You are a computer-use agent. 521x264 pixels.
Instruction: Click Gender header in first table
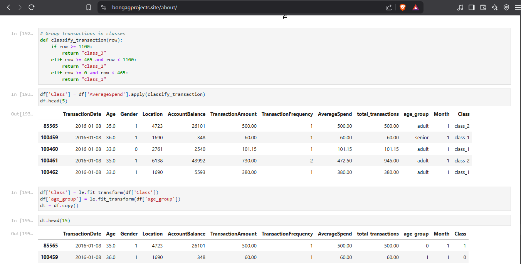pyautogui.click(x=129, y=114)
